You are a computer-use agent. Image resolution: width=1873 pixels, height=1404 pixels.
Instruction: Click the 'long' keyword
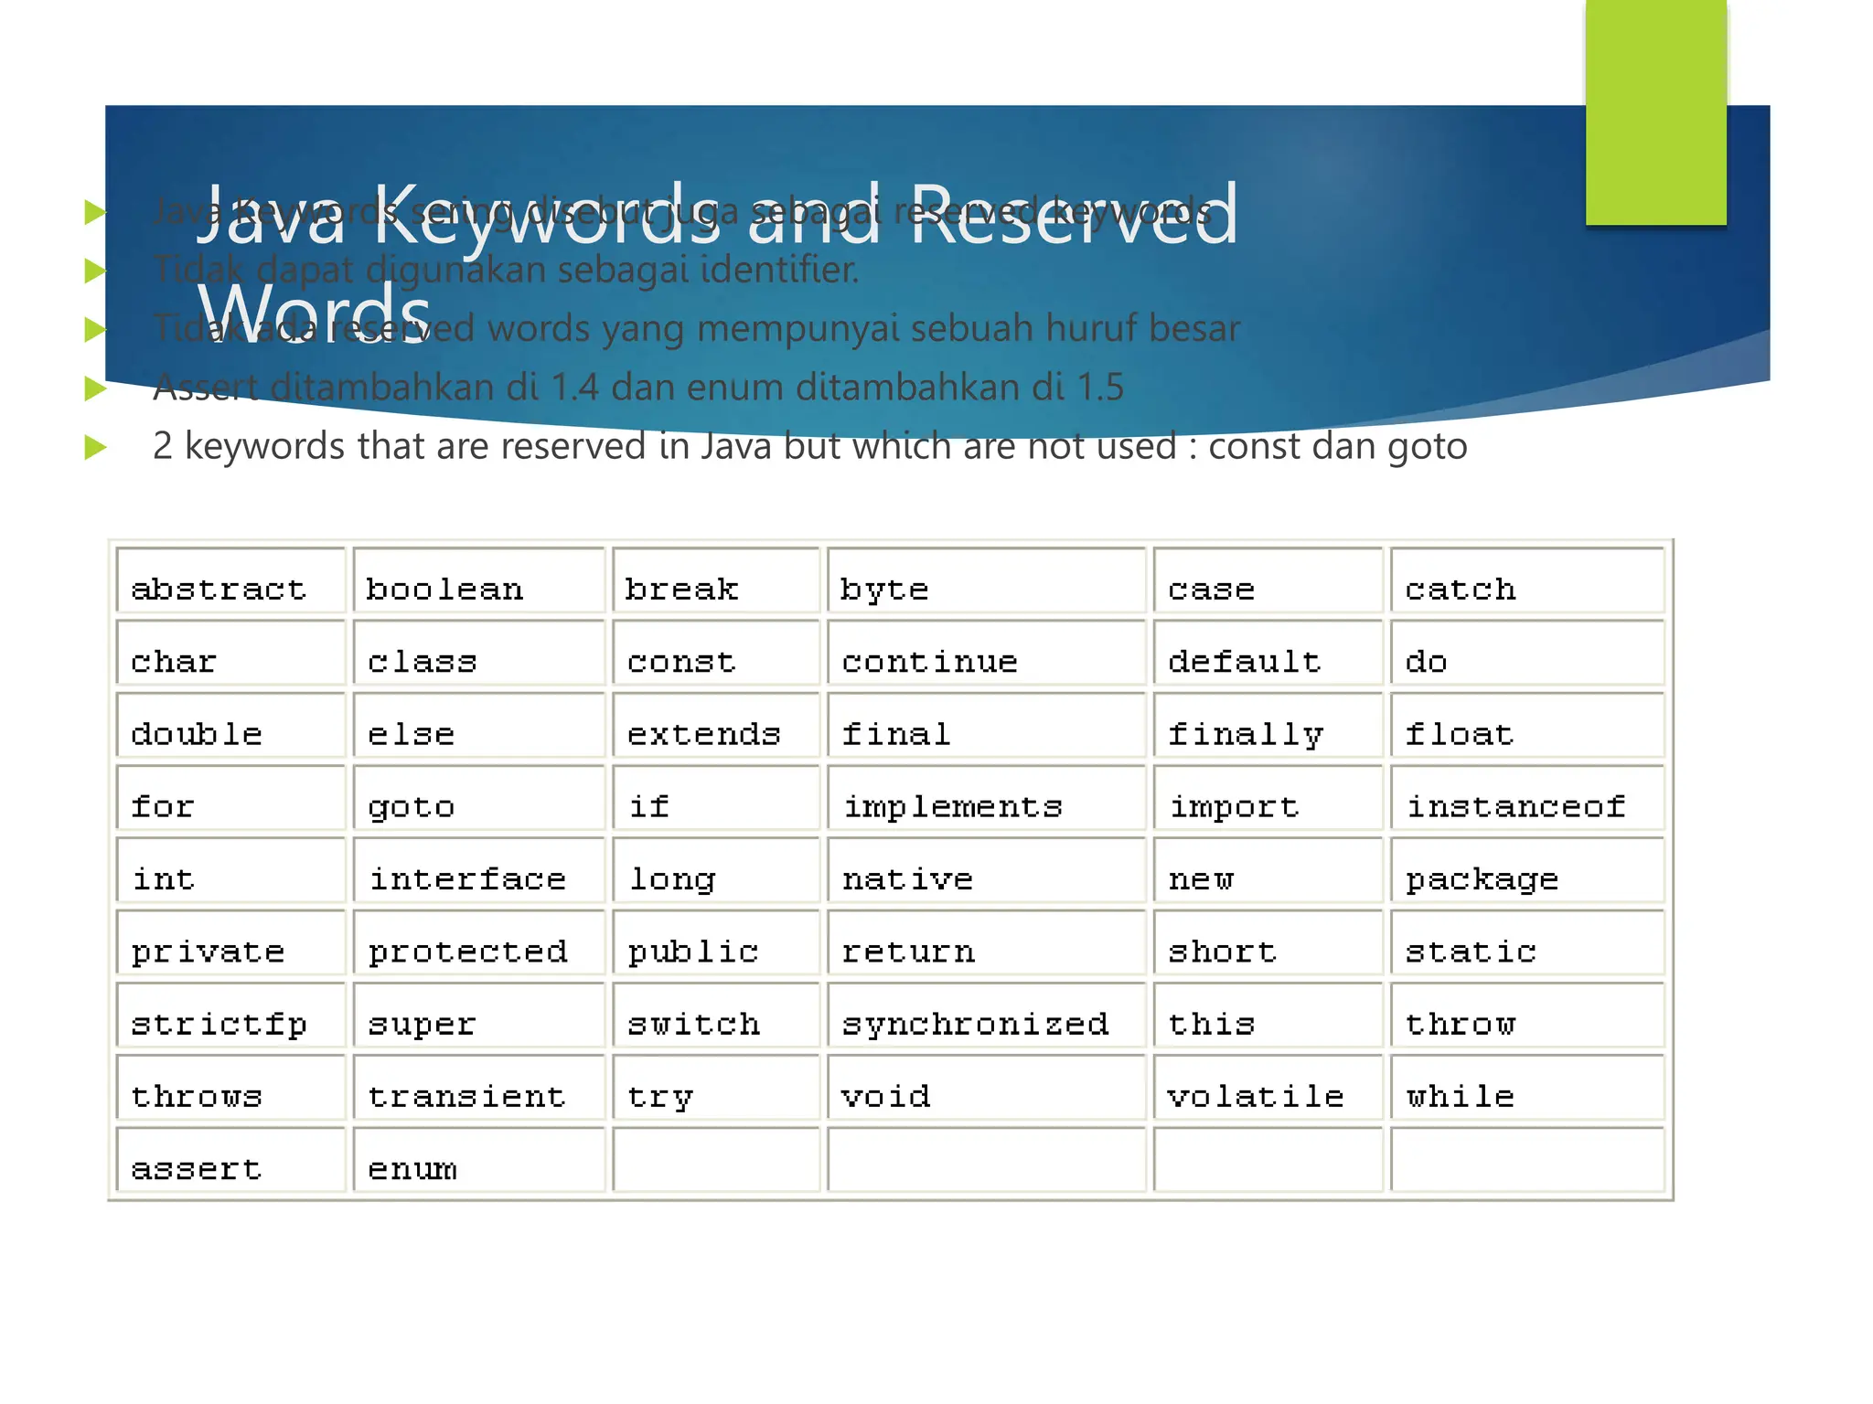coord(672,879)
